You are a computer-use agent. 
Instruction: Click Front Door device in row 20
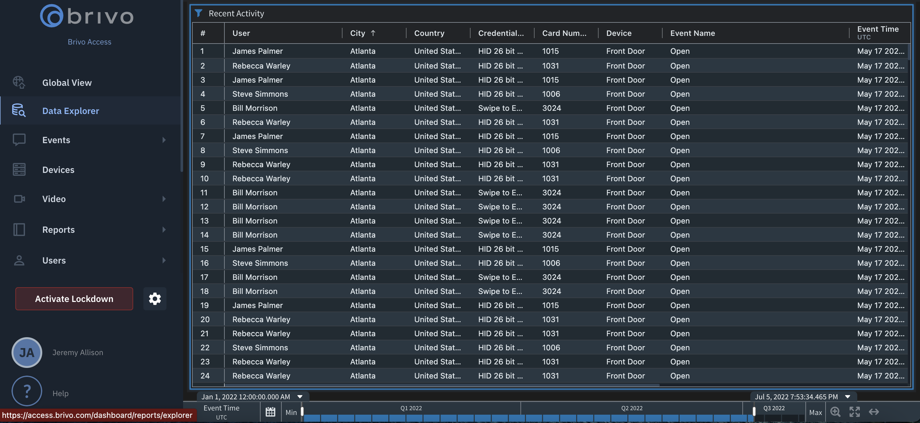[x=625, y=319]
